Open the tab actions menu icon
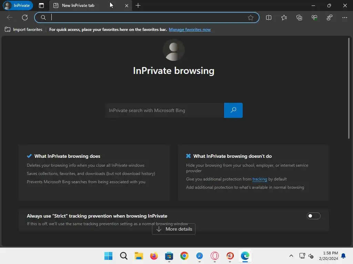The height and width of the screenshot is (264, 353). click(x=41, y=5)
